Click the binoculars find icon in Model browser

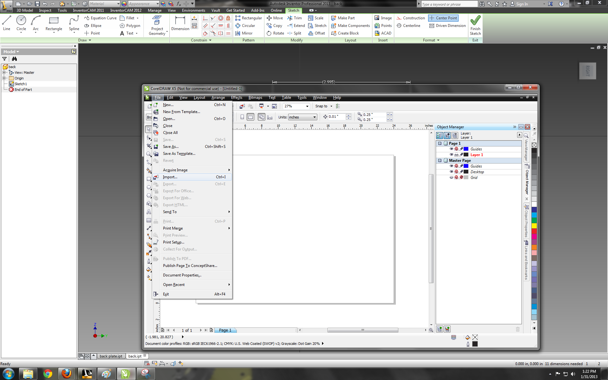(14, 59)
